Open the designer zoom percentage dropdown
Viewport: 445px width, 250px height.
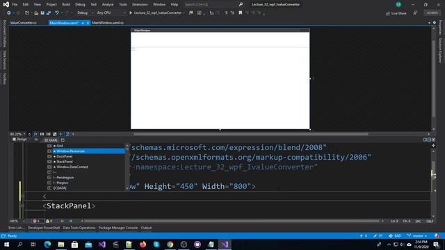[x=18, y=134]
